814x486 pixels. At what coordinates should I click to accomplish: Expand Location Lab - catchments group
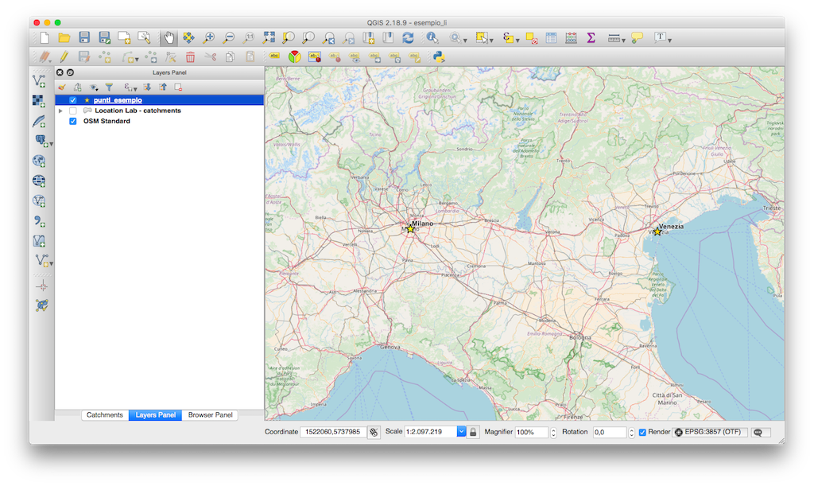(60, 111)
